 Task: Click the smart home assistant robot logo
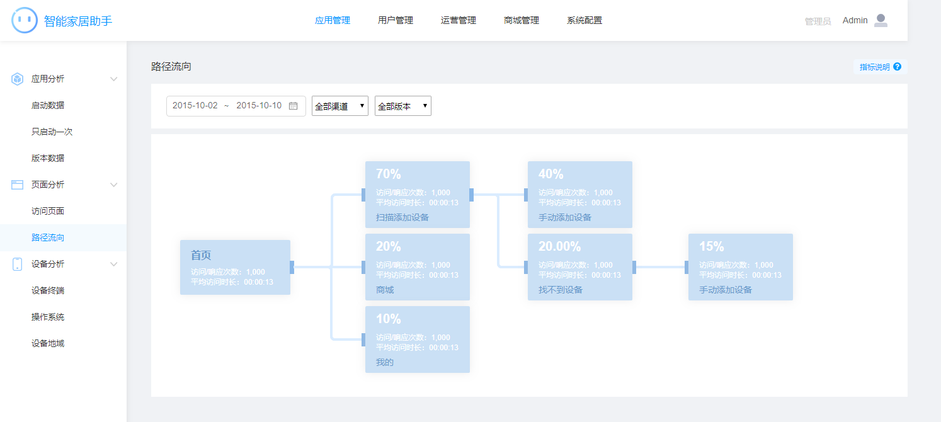(25, 20)
